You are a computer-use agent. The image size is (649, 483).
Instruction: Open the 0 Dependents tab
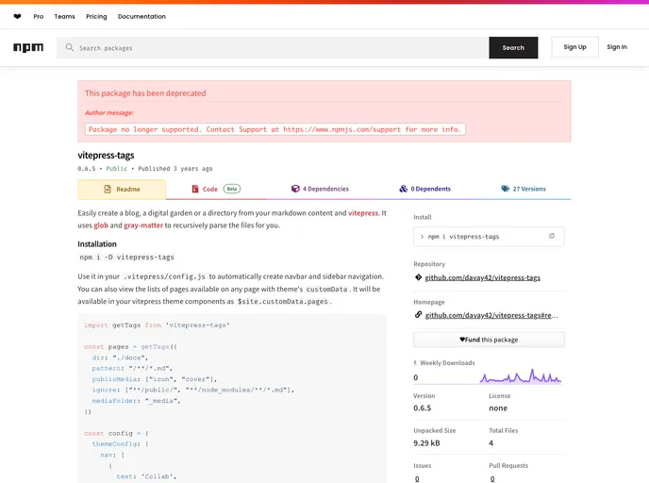(425, 190)
